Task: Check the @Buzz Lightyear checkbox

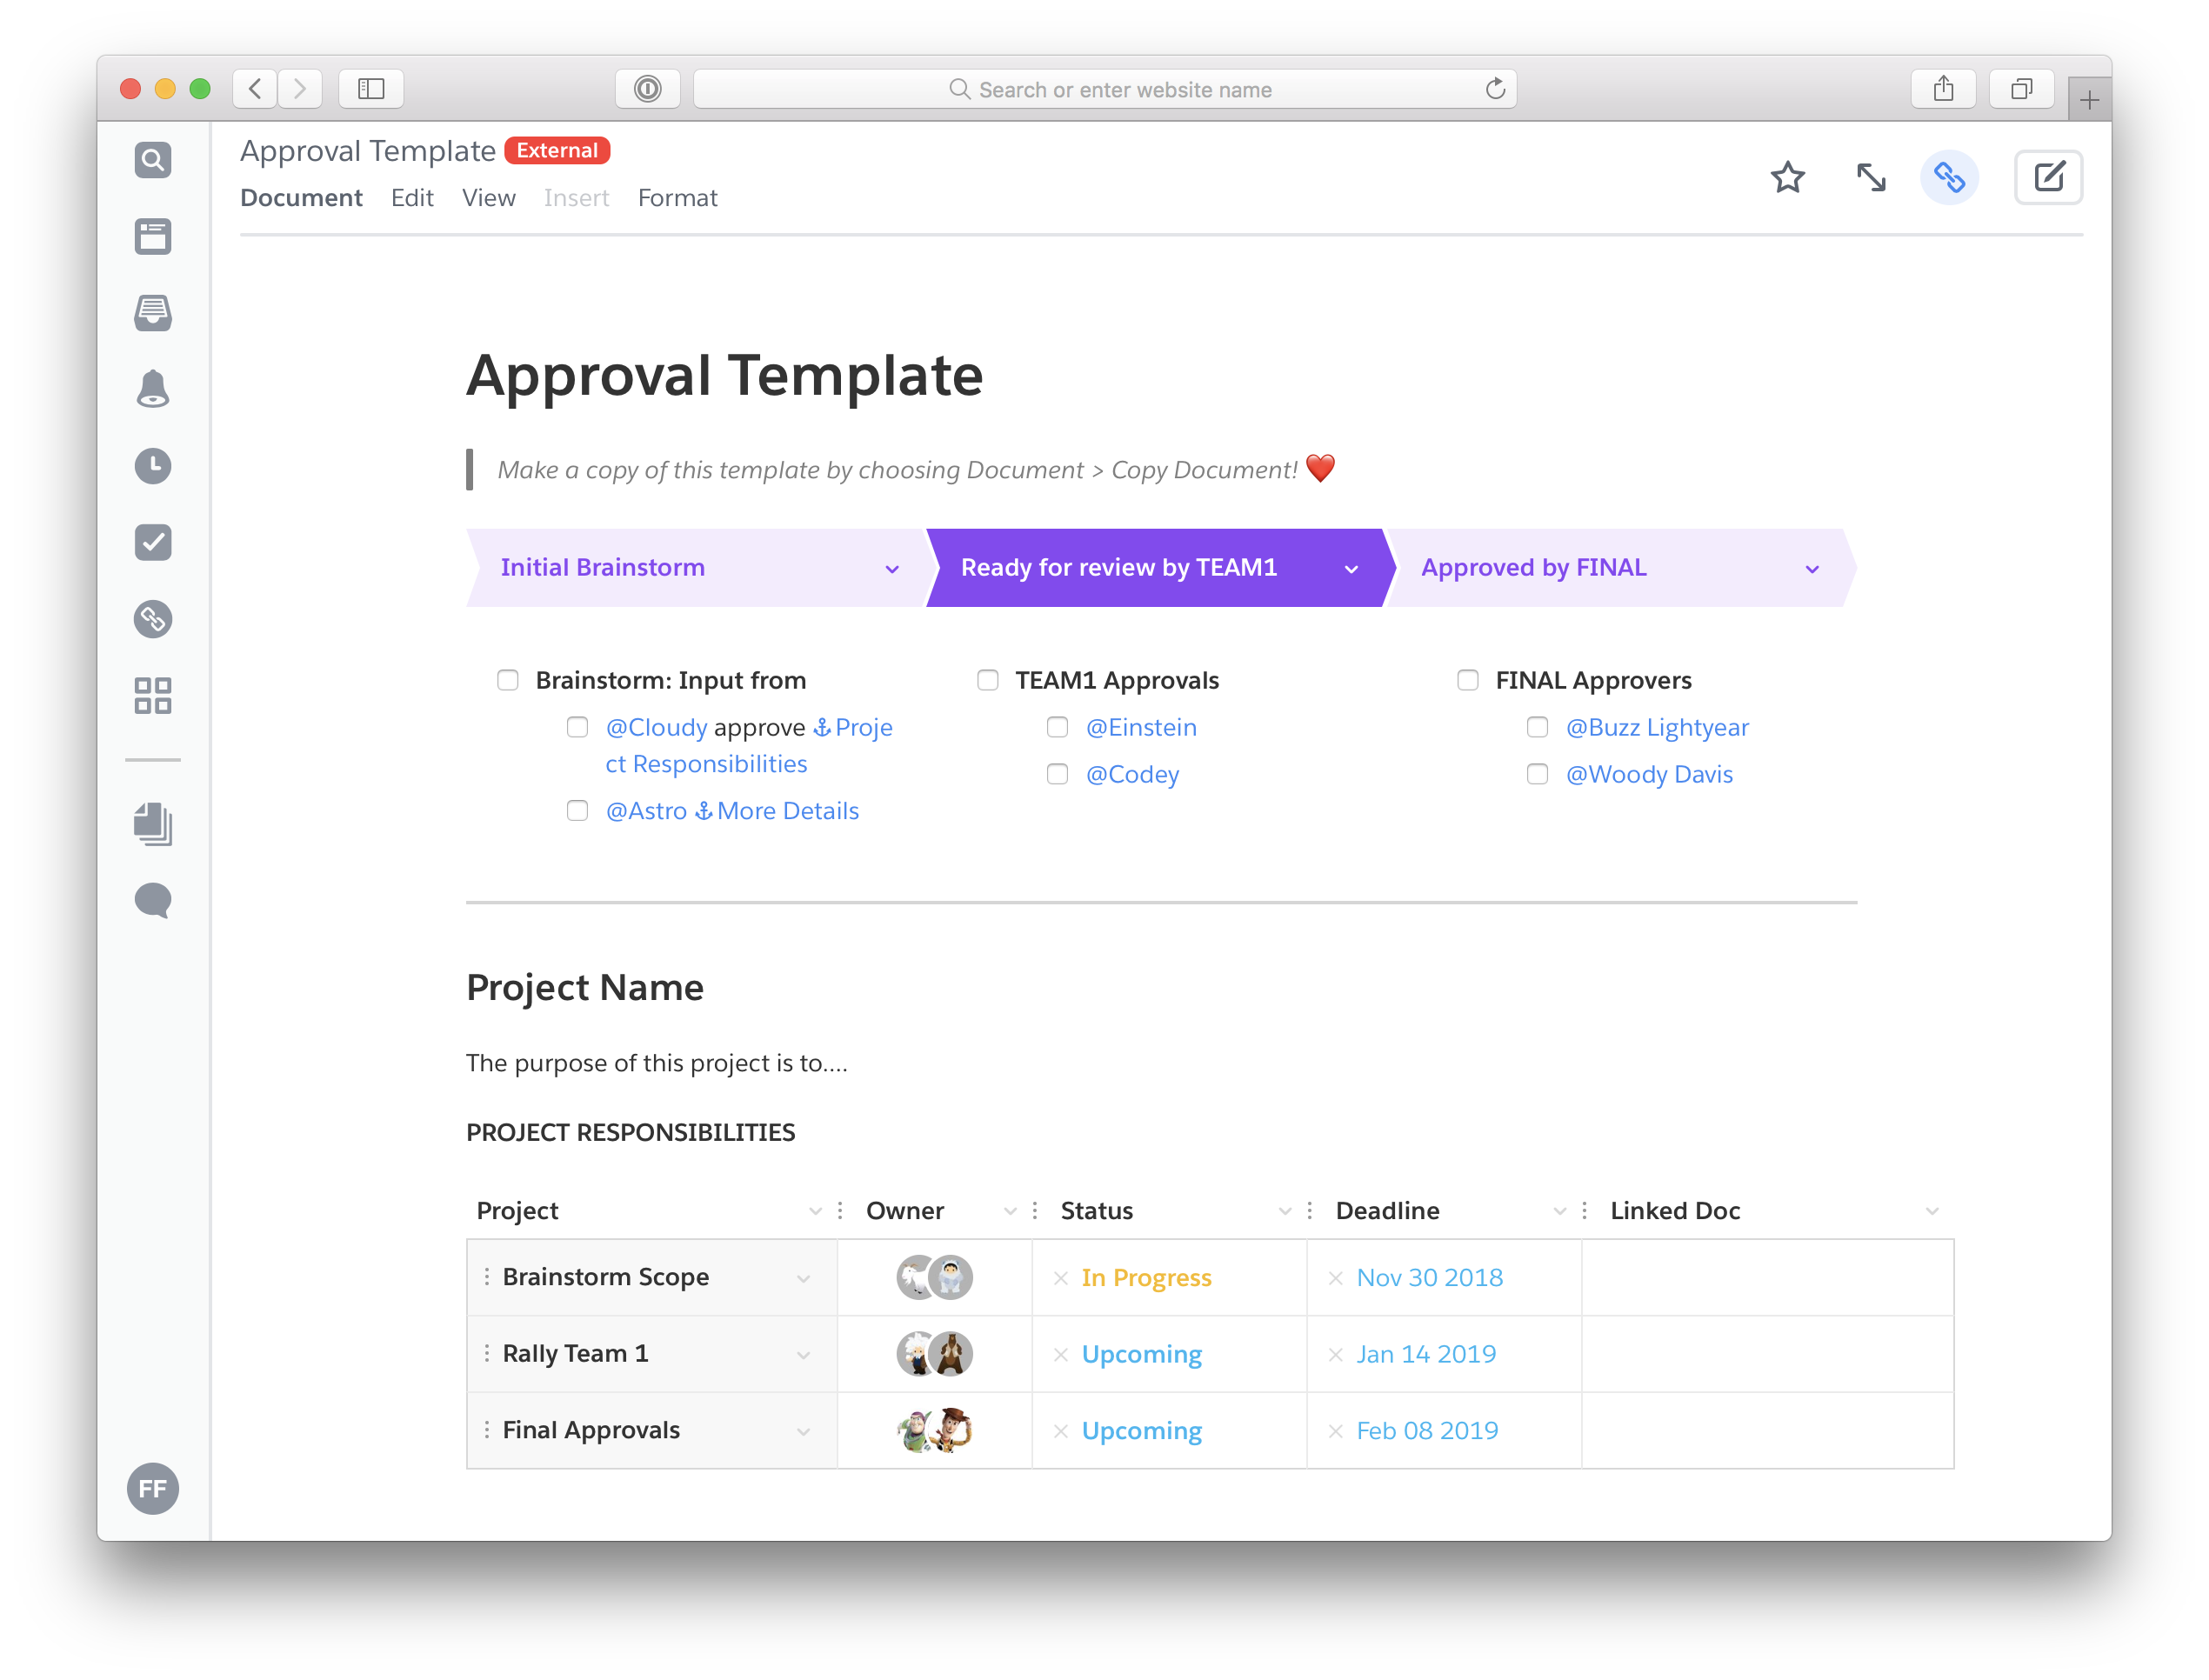Action: click(1537, 728)
